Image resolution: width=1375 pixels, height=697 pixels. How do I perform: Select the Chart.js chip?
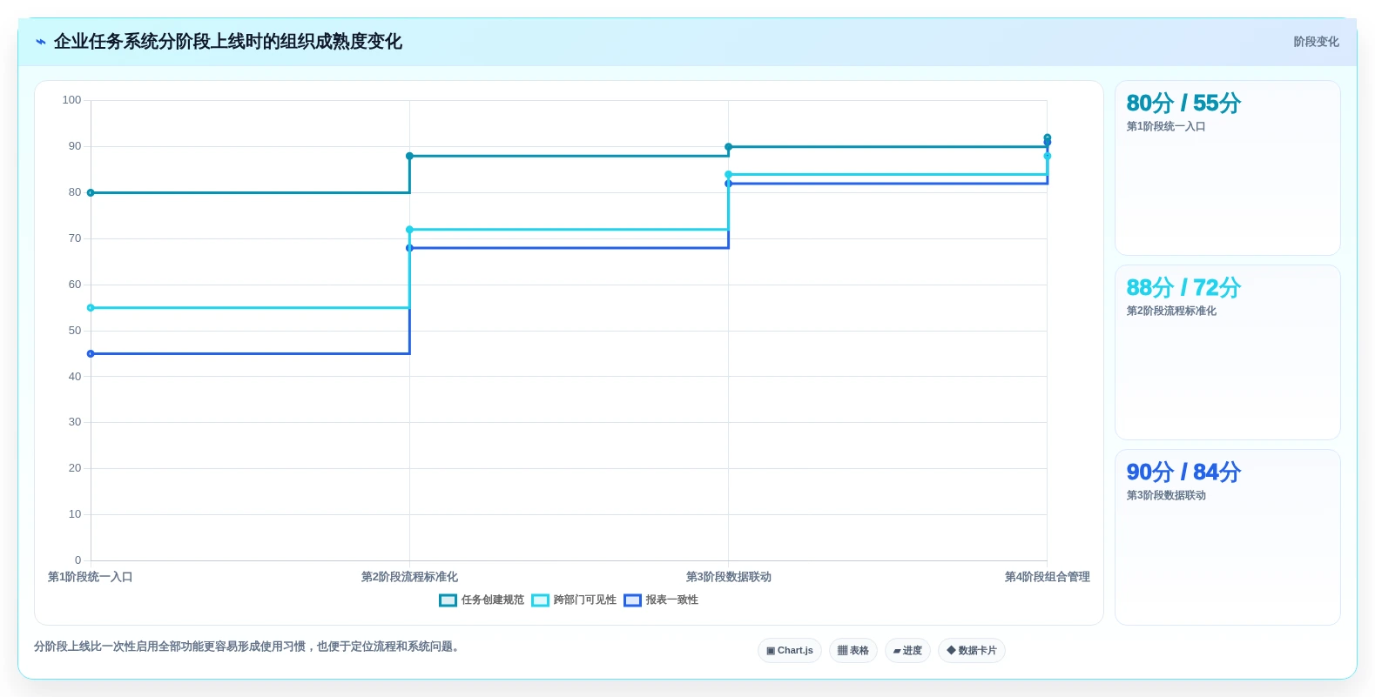[790, 651]
